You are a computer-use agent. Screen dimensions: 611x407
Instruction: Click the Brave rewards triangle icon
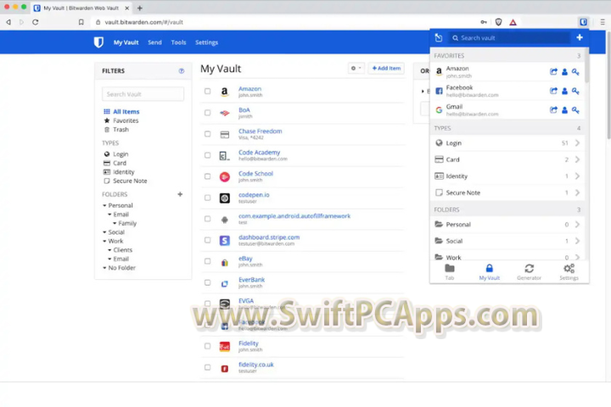pyautogui.click(x=513, y=22)
